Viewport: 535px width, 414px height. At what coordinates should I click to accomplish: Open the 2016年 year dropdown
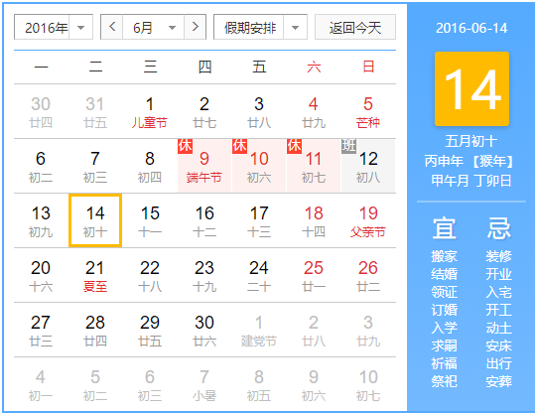[54, 27]
